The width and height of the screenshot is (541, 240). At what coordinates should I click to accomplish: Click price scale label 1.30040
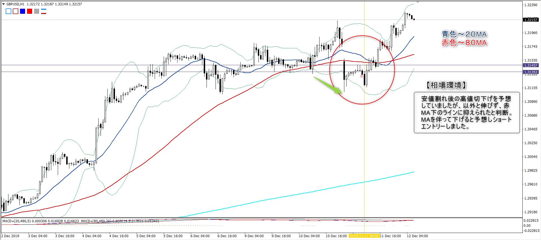(531, 157)
